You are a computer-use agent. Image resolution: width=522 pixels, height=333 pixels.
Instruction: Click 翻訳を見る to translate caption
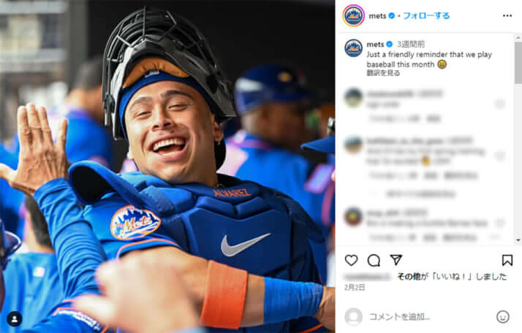tap(383, 73)
